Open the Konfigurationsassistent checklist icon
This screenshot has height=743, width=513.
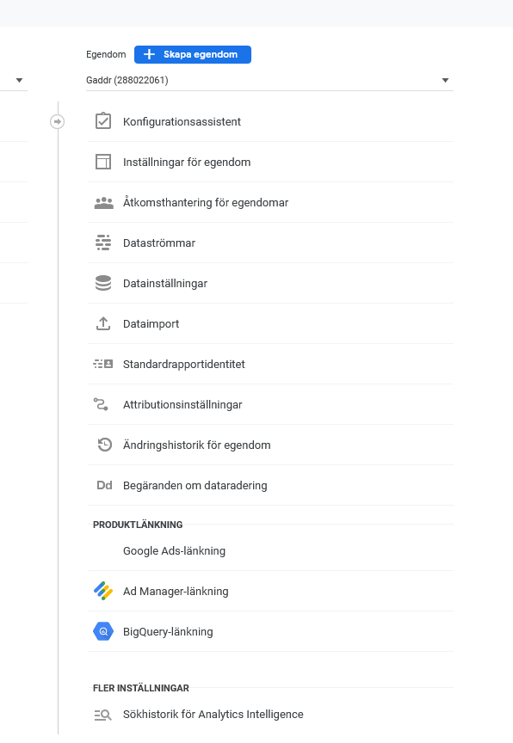[102, 121]
